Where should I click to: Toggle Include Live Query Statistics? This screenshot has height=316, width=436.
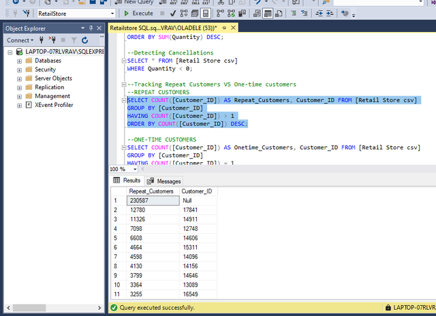pos(231,14)
